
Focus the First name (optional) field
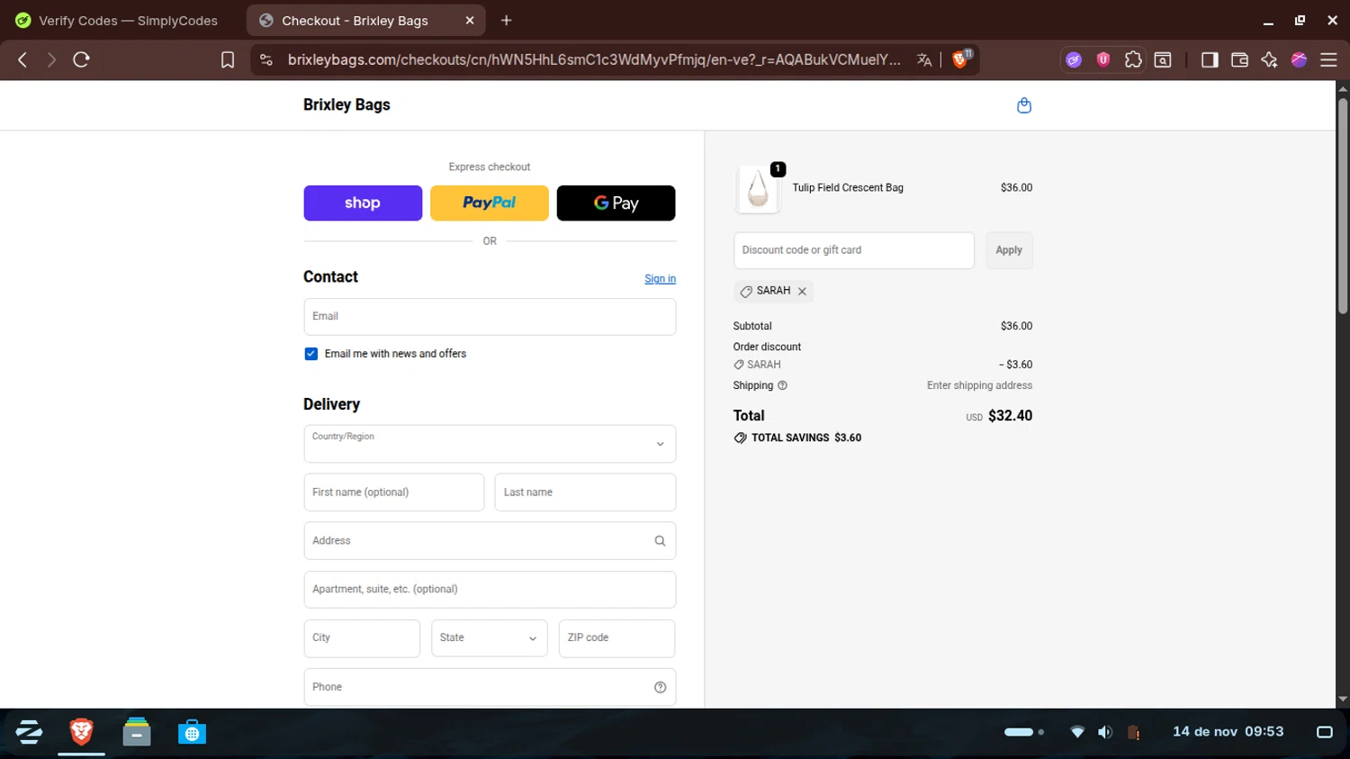click(394, 492)
